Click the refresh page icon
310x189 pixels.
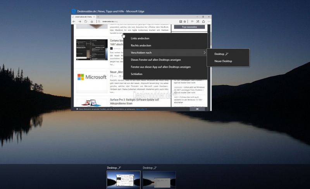click(86, 22)
